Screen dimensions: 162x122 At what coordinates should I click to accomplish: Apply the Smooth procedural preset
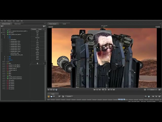pyautogui.click(x=37, y=48)
